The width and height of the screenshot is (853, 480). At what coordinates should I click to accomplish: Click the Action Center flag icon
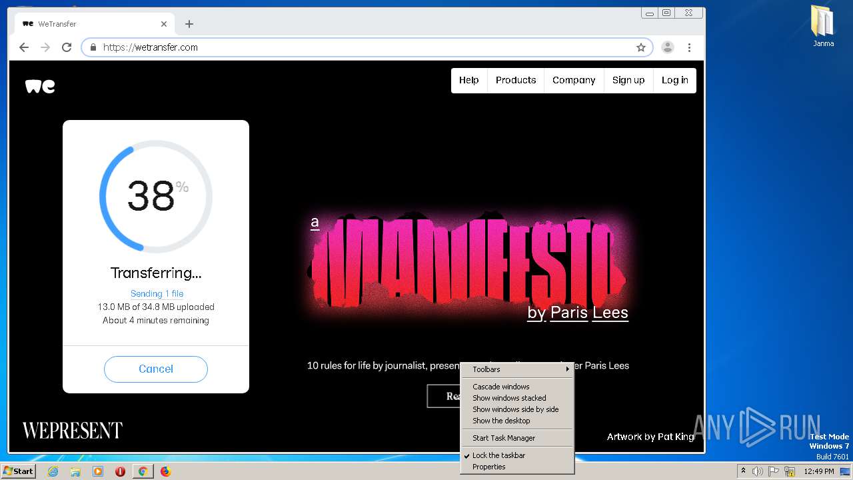pos(774,471)
